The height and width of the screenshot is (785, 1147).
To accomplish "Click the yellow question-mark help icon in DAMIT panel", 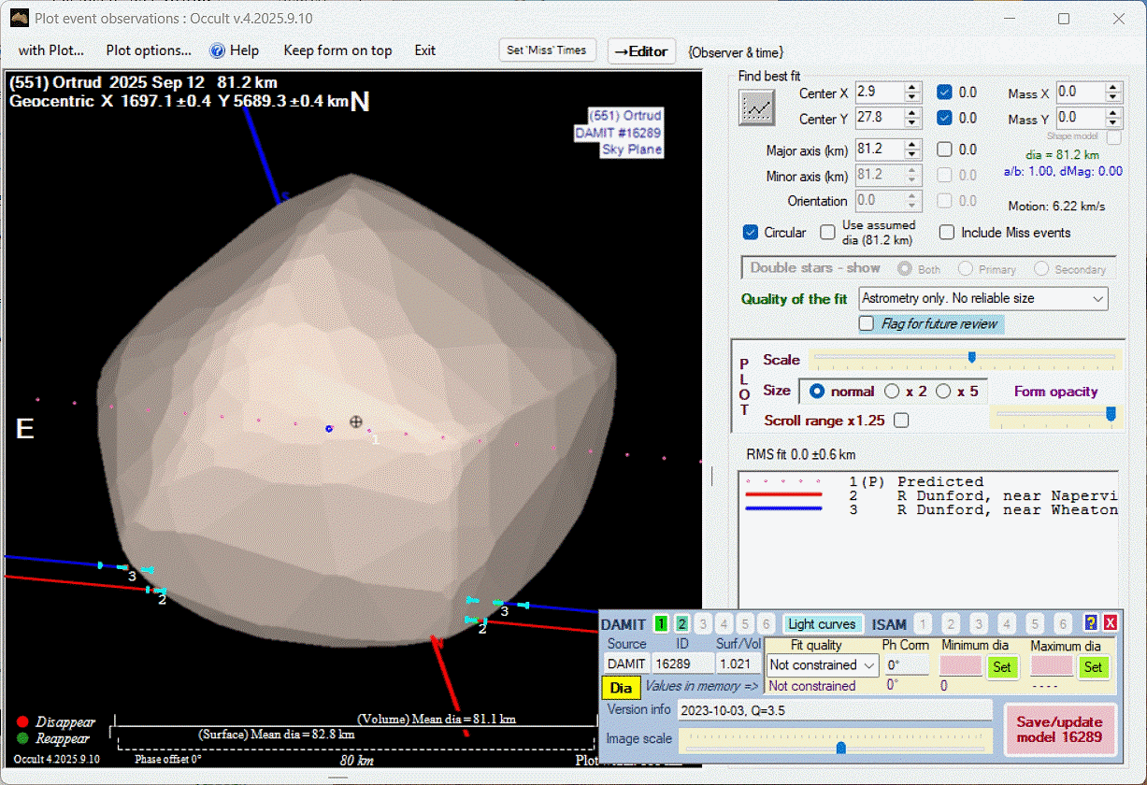I will pos(1090,623).
